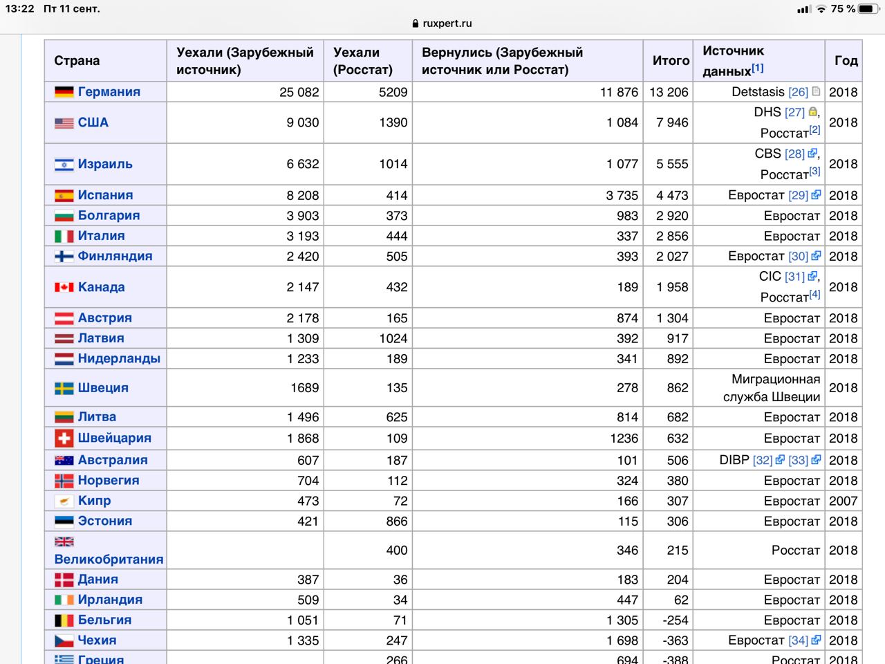The width and height of the screenshot is (885, 664).
Task: Follow reference [32] in Australia row
Action: 763,460
